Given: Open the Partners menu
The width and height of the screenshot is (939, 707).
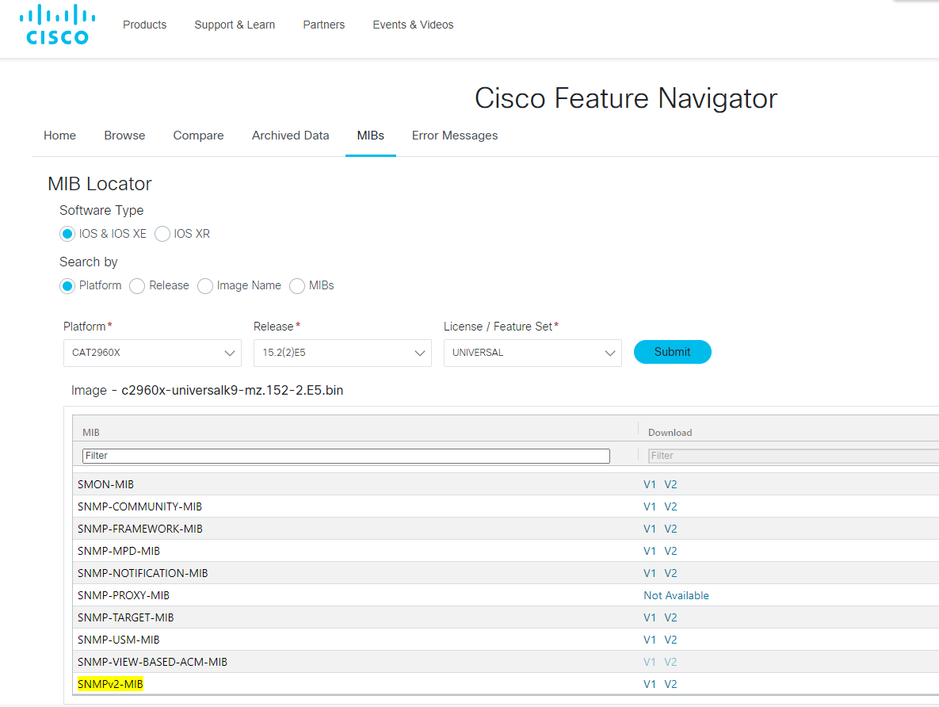Looking at the screenshot, I should [324, 25].
